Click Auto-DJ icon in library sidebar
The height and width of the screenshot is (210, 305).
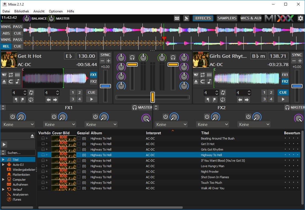9,164
